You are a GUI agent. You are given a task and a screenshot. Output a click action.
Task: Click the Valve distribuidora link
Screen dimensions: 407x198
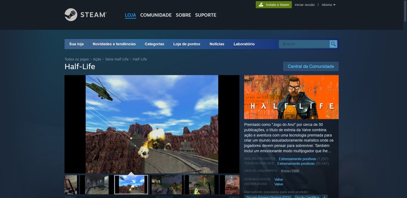pos(278,184)
